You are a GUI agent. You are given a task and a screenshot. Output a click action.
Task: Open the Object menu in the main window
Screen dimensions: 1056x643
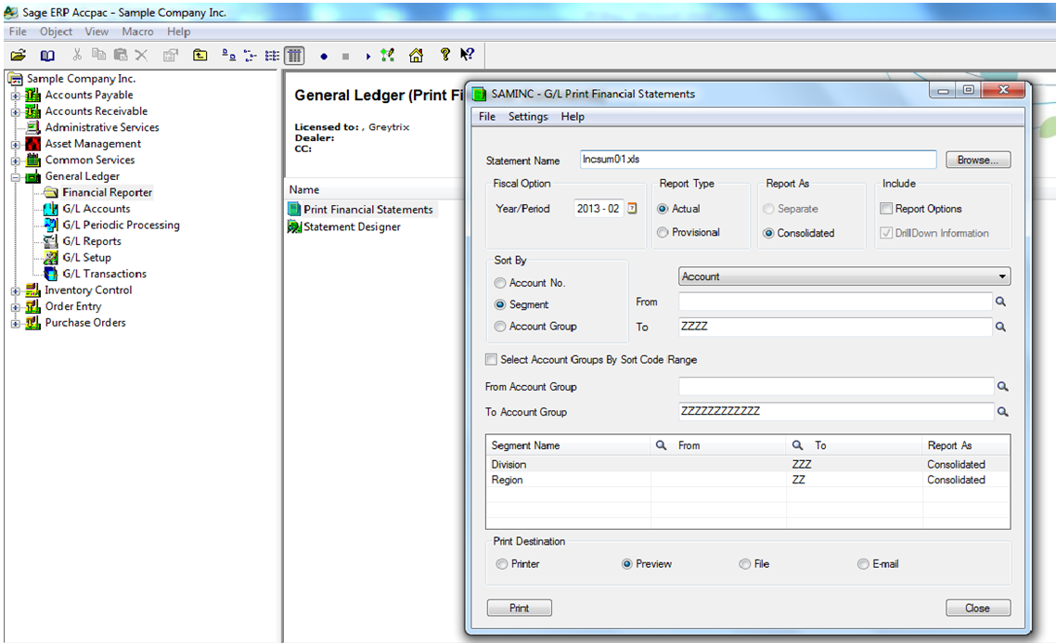tap(56, 32)
